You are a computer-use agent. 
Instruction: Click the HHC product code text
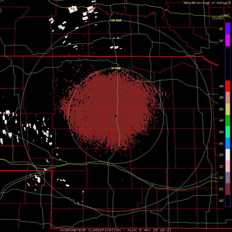227,15
